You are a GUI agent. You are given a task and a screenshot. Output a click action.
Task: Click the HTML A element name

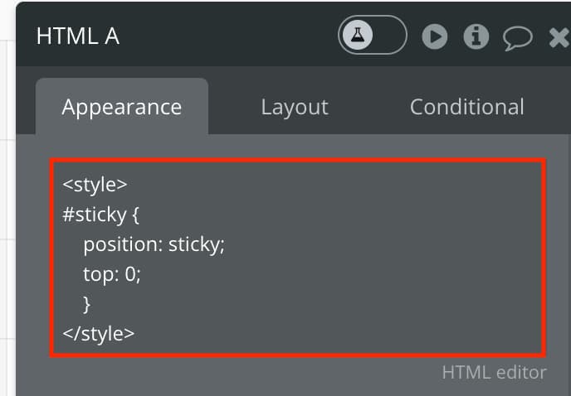pyautogui.click(x=77, y=36)
